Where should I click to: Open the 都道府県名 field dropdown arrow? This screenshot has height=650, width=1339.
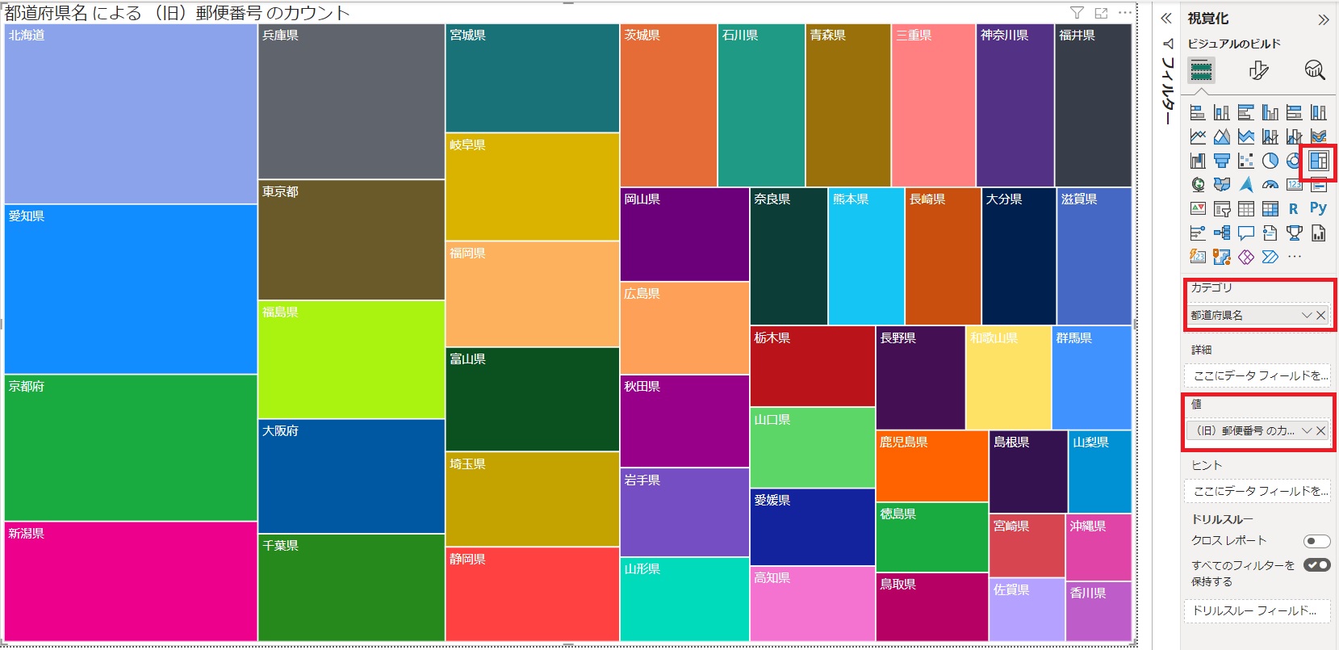point(1306,316)
